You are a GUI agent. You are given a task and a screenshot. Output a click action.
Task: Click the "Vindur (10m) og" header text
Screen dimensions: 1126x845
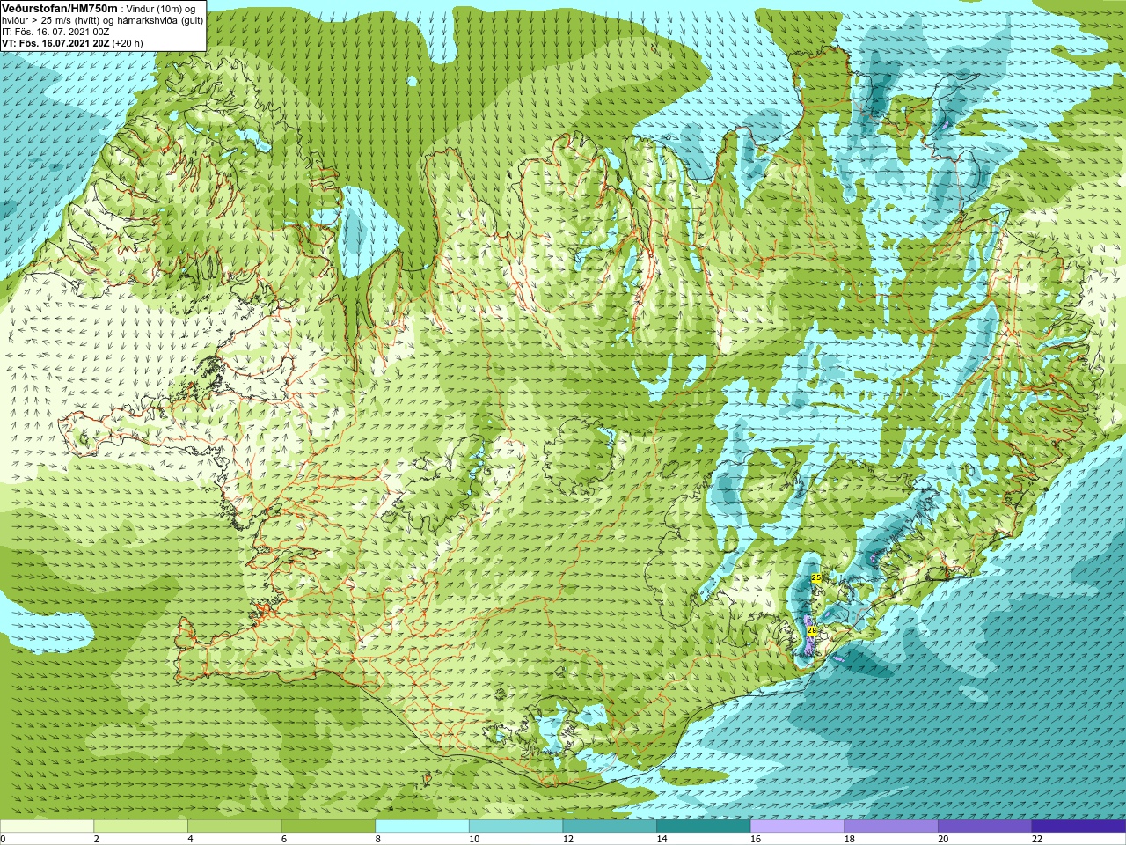point(162,9)
